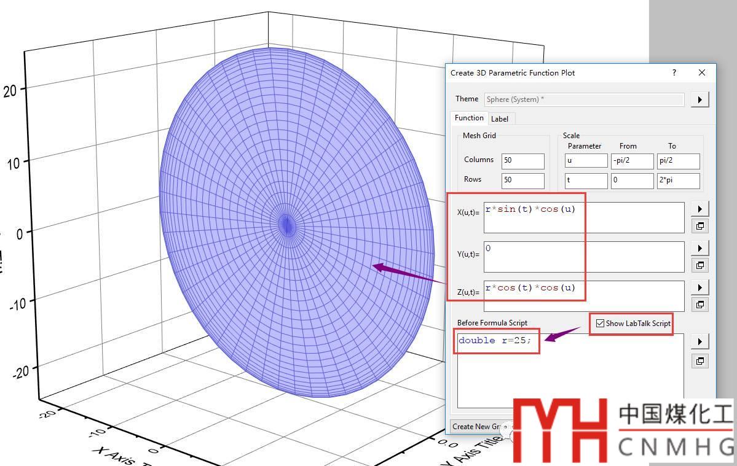The image size is (737, 466).
Task: Click the From field containing -pi/2
Action: click(632, 161)
